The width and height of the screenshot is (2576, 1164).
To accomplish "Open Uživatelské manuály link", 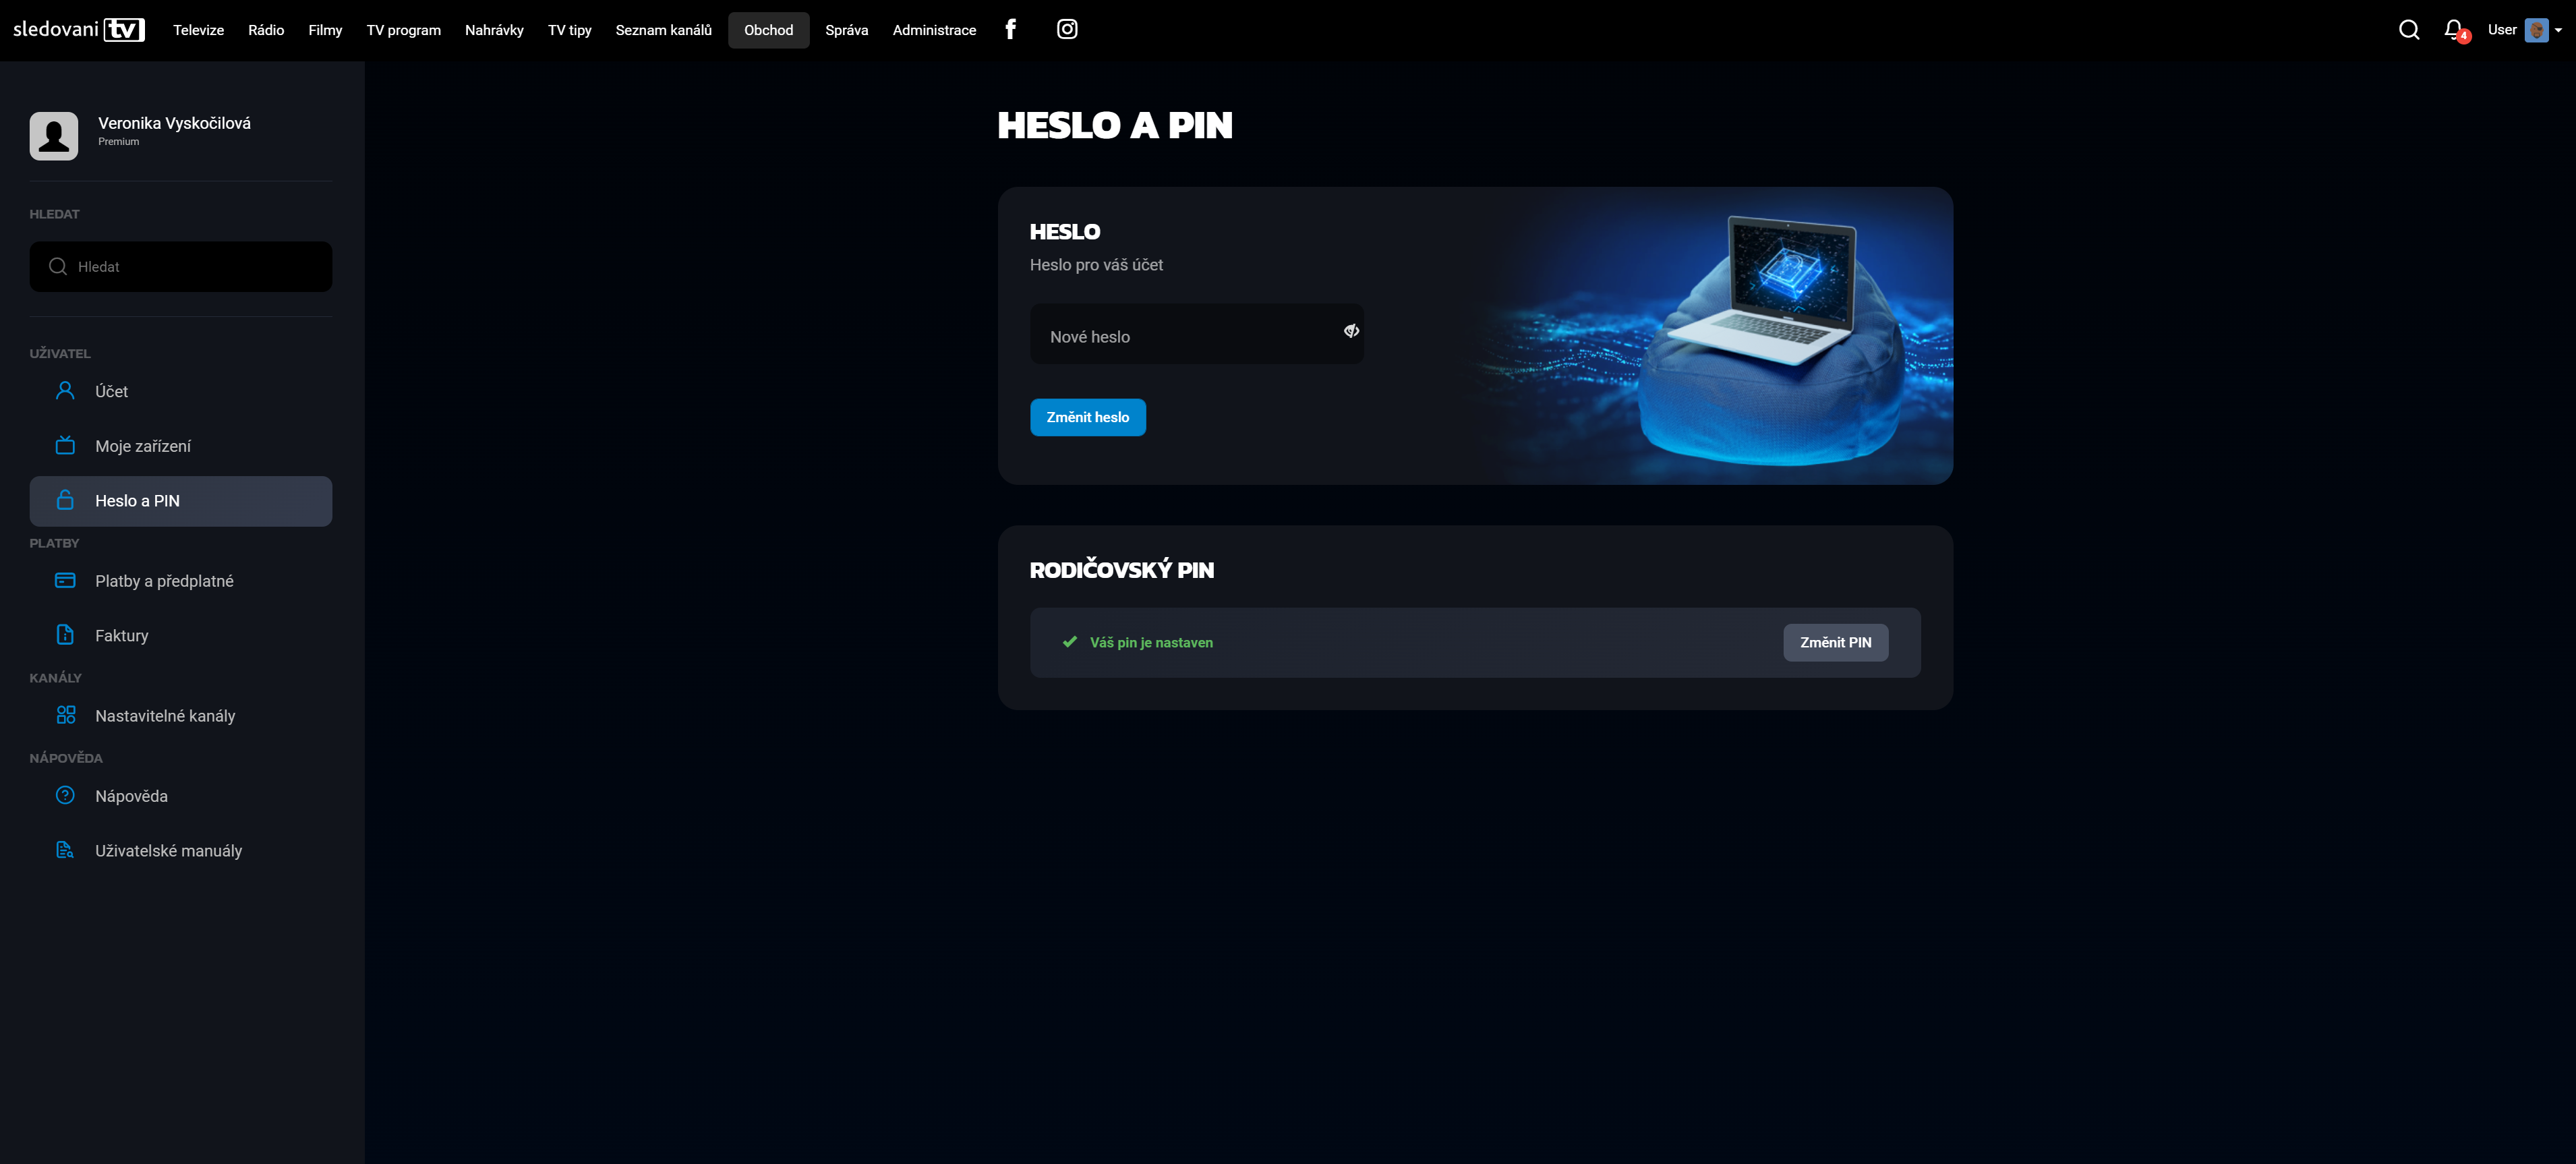I will coord(168,851).
